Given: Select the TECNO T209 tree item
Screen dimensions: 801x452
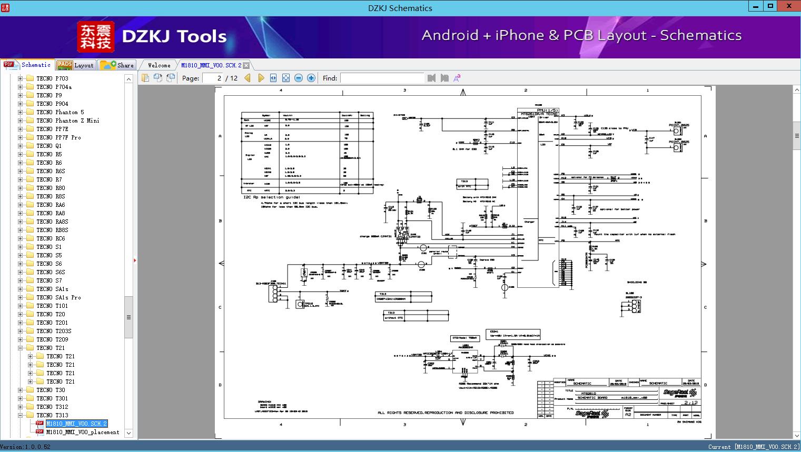Looking at the screenshot, I should point(52,339).
